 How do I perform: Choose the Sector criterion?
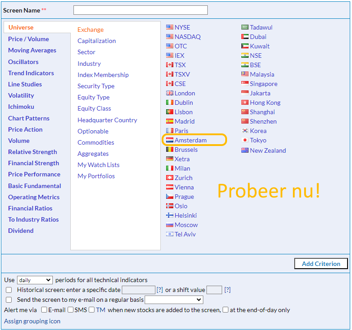[86, 52]
